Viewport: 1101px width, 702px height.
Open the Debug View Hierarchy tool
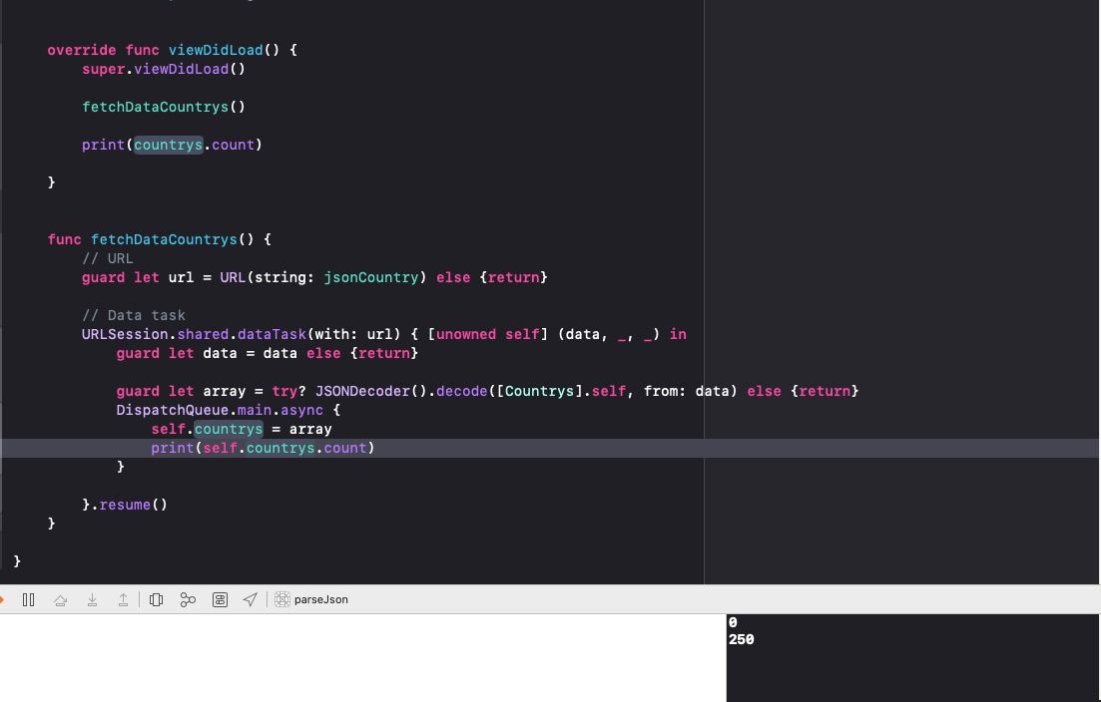click(x=156, y=599)
